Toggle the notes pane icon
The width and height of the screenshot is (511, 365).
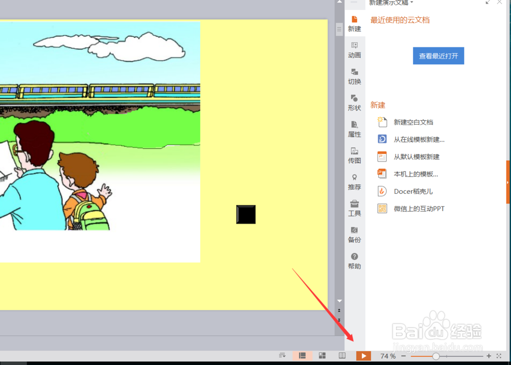(282, 356)
